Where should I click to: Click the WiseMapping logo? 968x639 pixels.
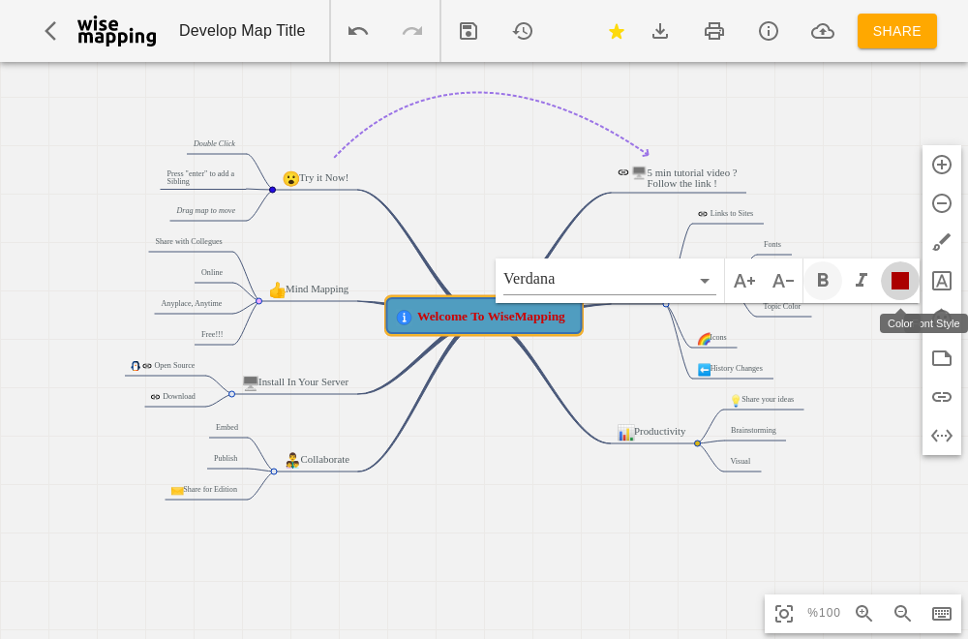(x=117, y=31)
